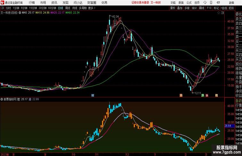The width and height of the screenshot is (242, 156).
Task: Switch to the 1分钟 period tab
Action: click(x=16, y=8)
